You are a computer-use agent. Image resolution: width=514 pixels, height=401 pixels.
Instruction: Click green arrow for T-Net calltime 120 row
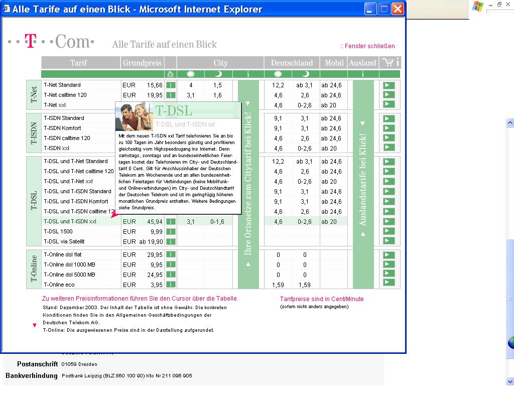coord(389,95)
